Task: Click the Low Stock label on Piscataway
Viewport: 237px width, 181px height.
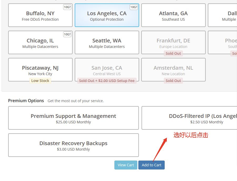Action: point(40,81)
